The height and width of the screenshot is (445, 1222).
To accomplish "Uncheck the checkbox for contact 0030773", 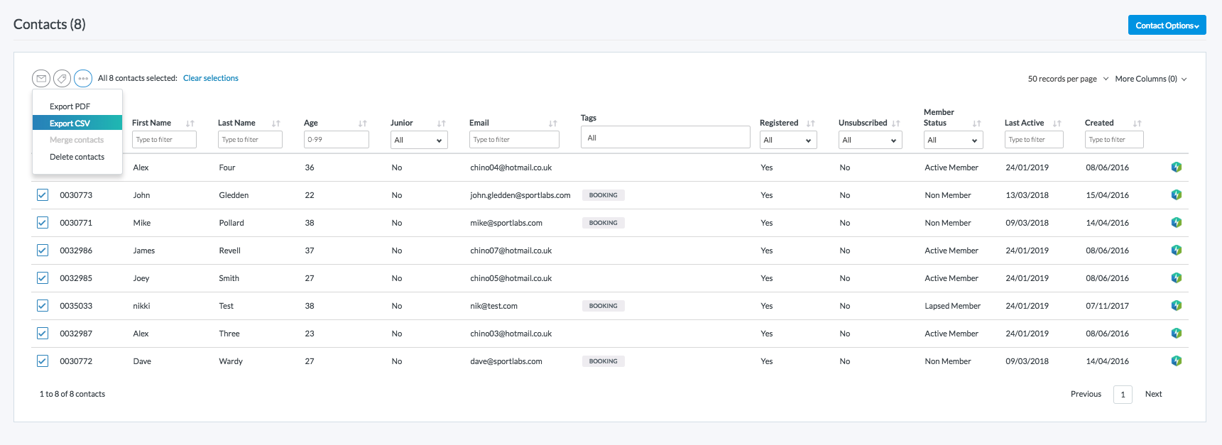I will (43, 195).
